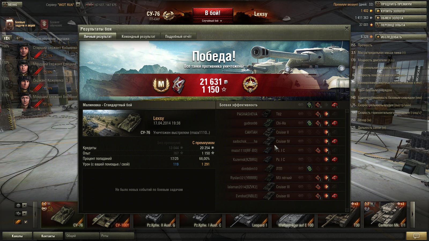The height and width of the screenshot is (241, 429).
Task: Click the damage icon in maza1110 row
Action: [x=318, y=150]
